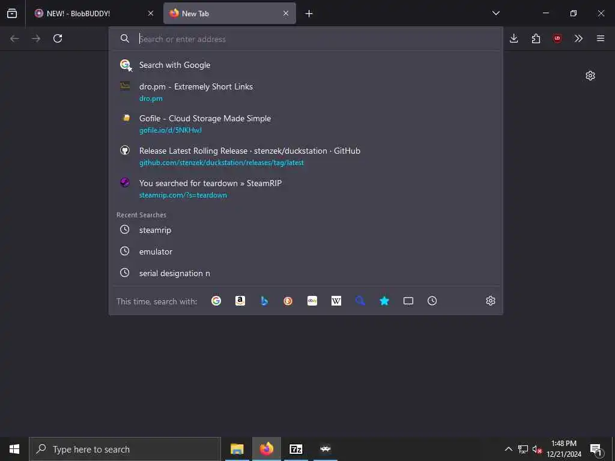Screen dimensions: 615x461
Task: Open 7-Zip from the taskbar
Action: pos(295,449)
